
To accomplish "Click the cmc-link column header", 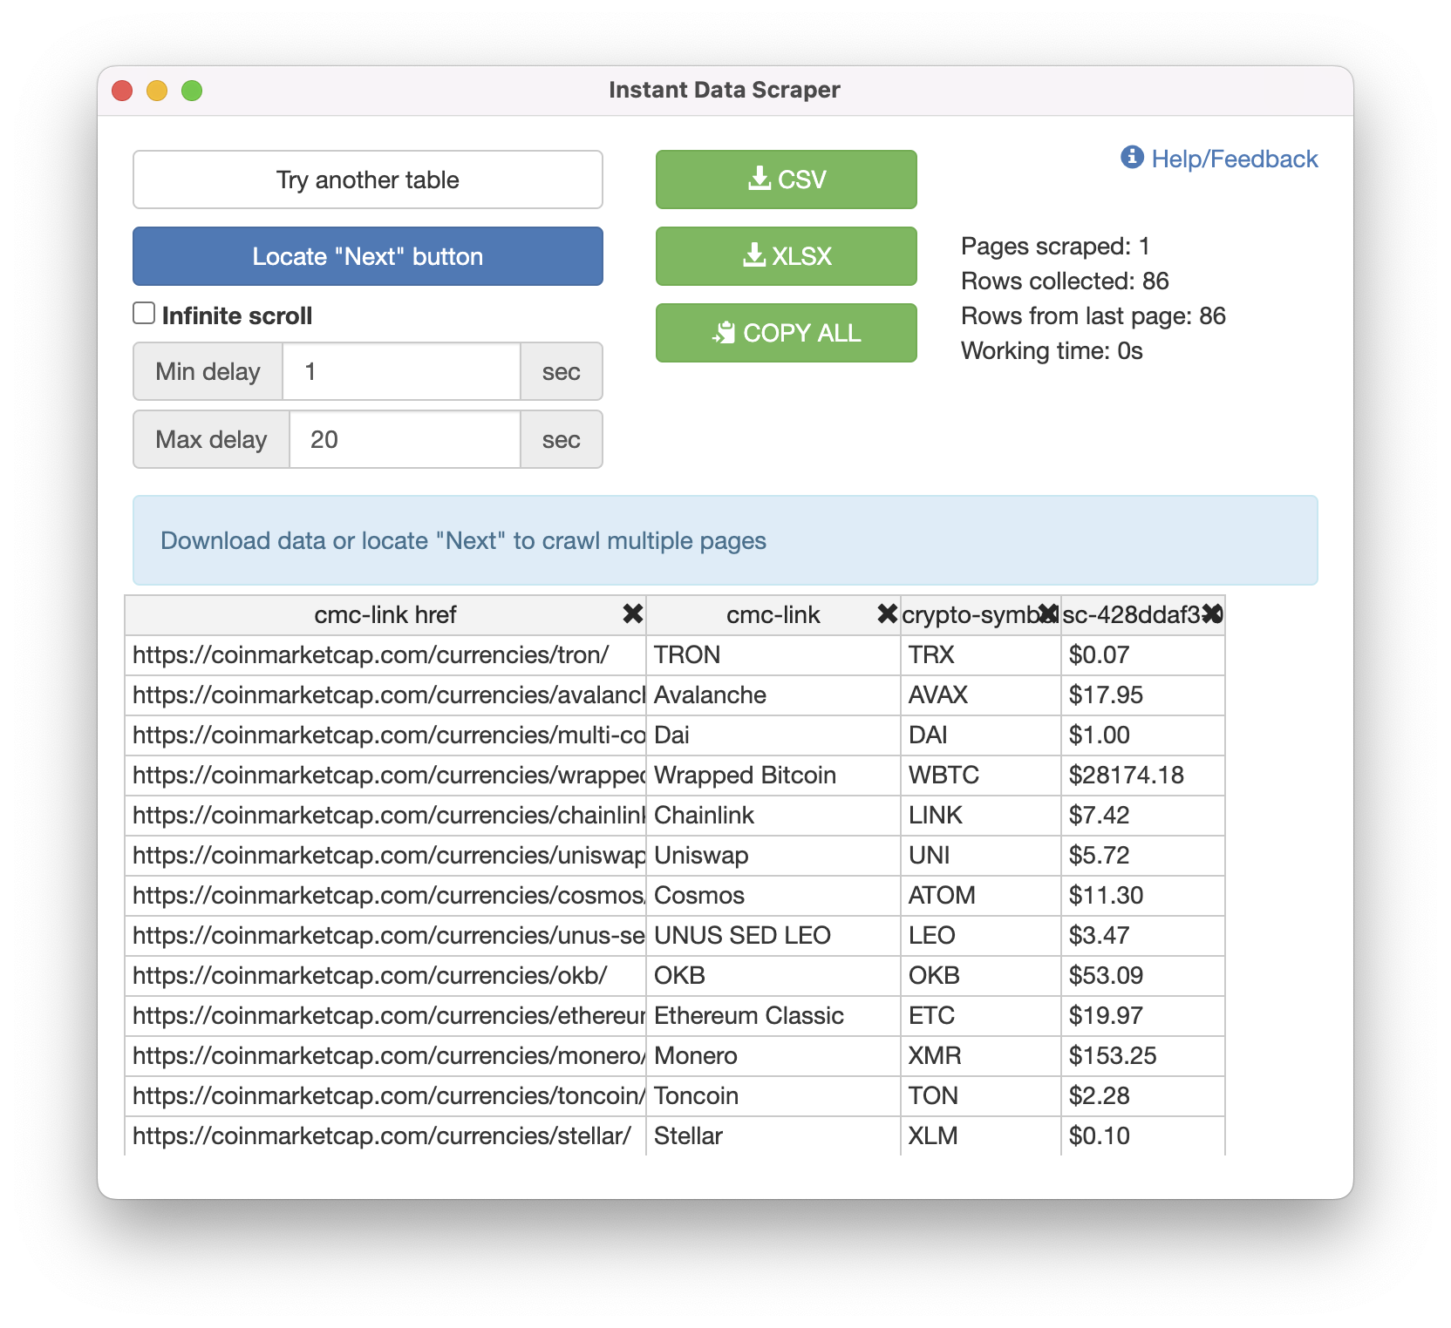I will tap(773, 615).
